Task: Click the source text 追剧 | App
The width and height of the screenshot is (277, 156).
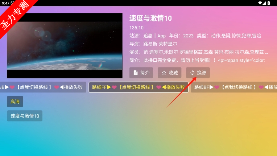Action: click(x=154, y=36)
